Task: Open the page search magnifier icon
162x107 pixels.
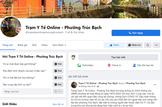Action: tap(148, 45)
